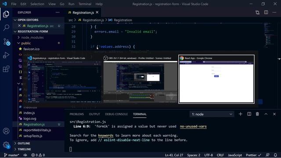Open the Selection menu
Viewport: 281px width, 158px height.
[37, 4]
